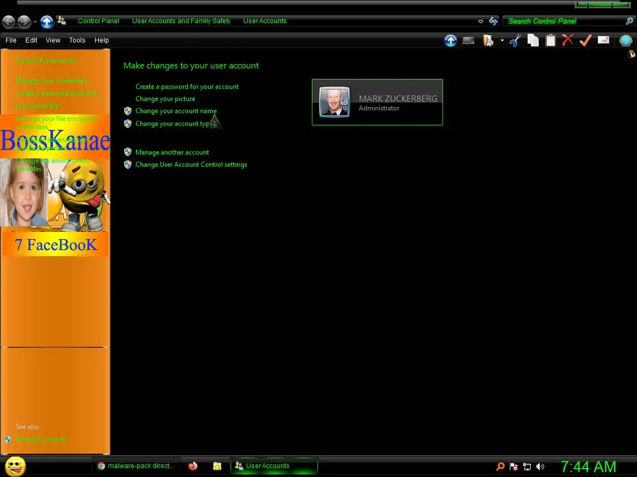
Task: Switch to Chrome malware-pack taskbar window
Action: pyautogui.click(x=135, y=466)
